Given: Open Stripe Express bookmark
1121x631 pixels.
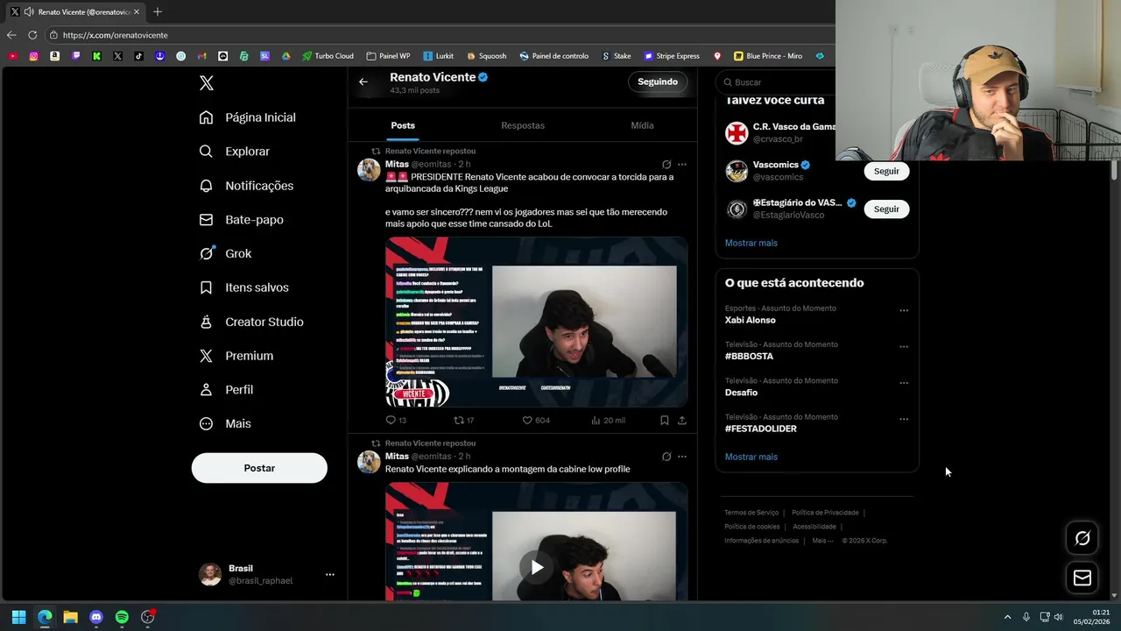Looking at the screenshot, I should tap(672, 56).
